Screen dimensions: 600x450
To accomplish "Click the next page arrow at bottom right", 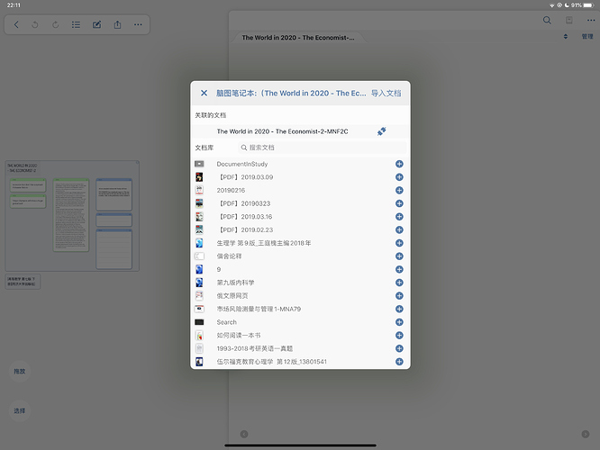I will [x=586, y=434].
